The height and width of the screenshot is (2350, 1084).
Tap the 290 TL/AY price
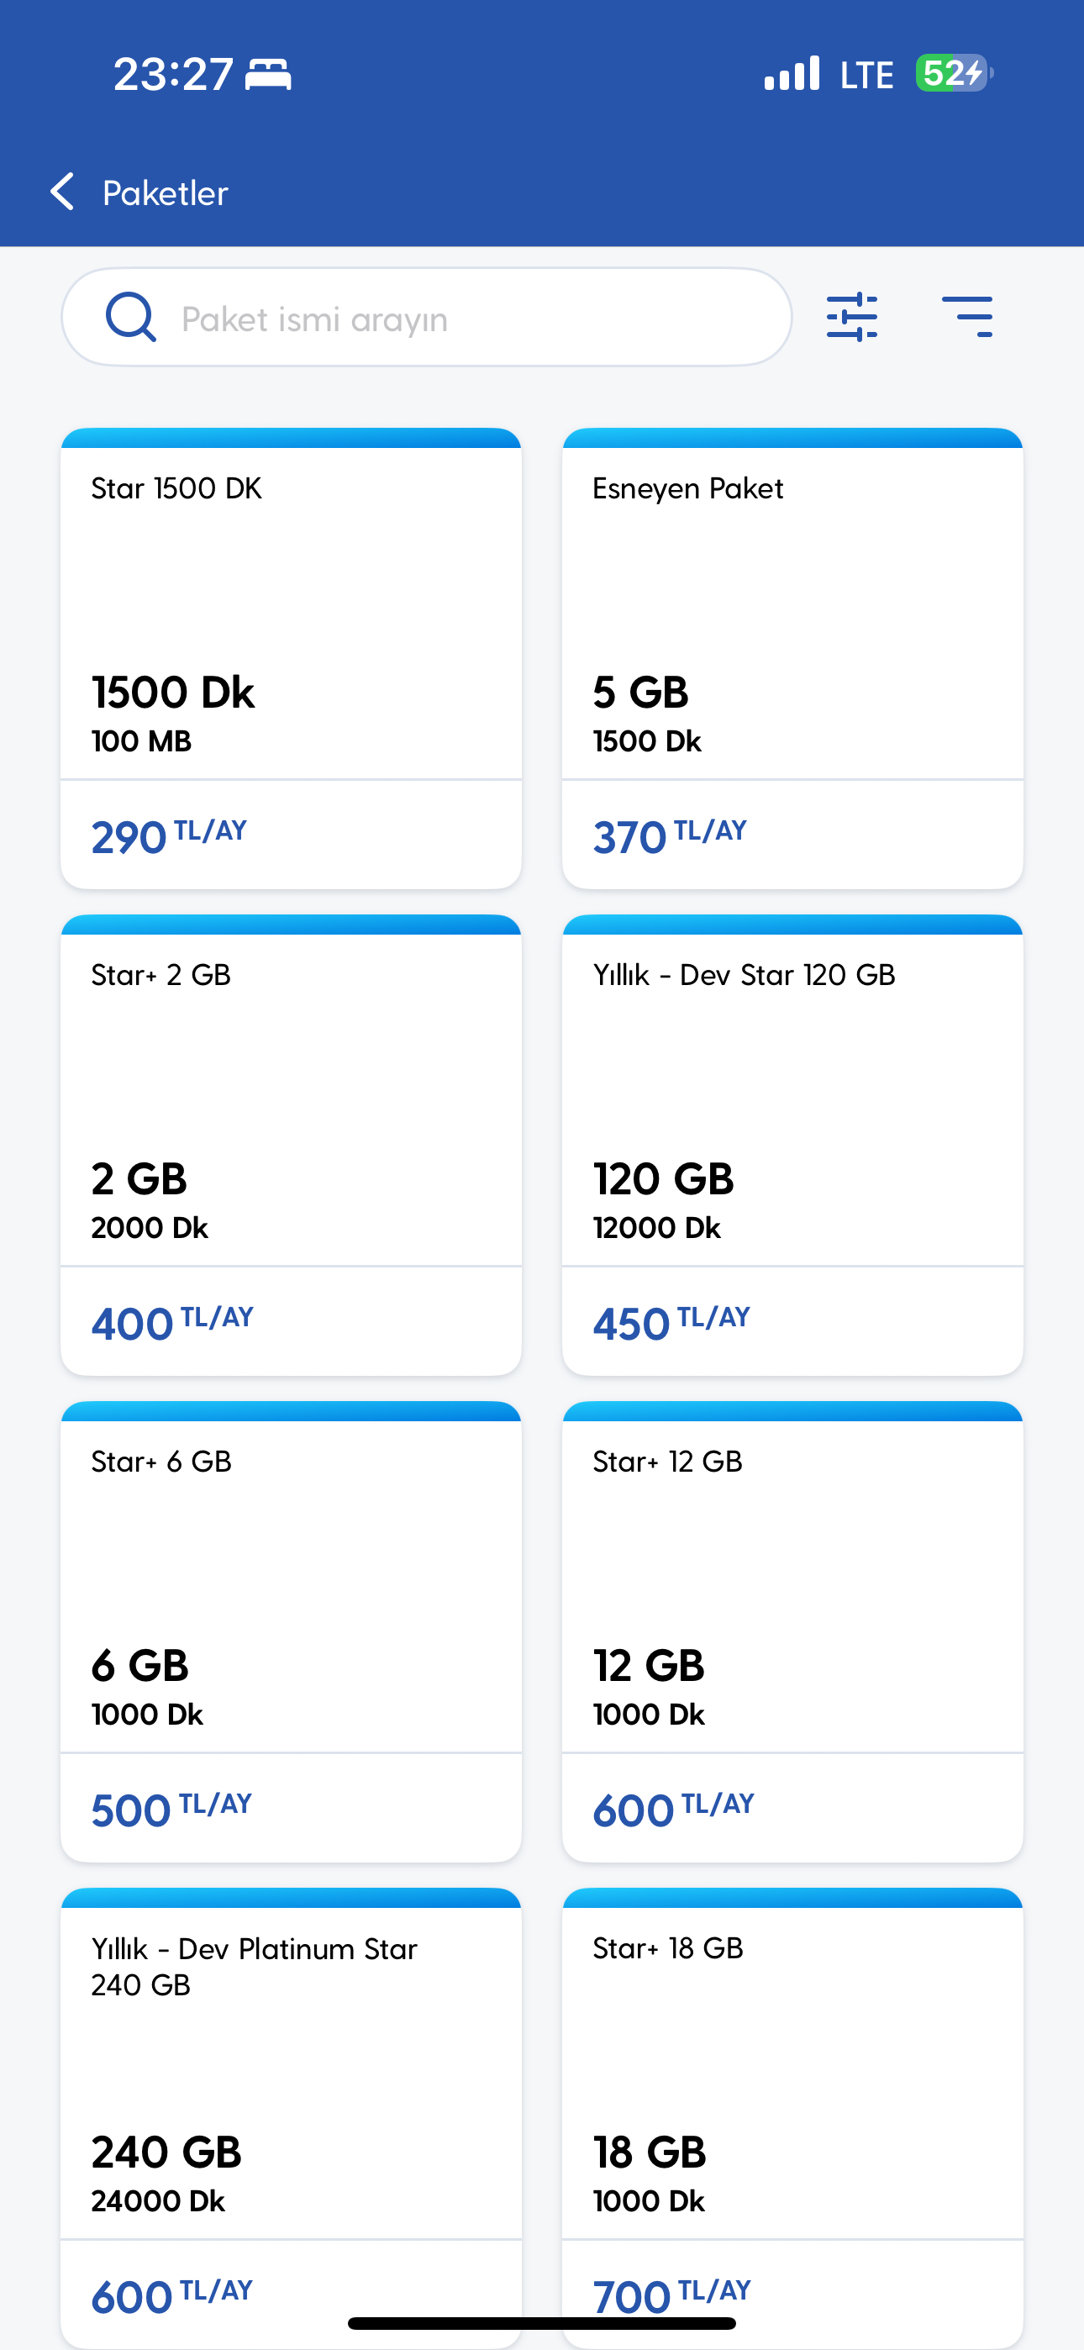pyautogui.click(x=169, y=836)
